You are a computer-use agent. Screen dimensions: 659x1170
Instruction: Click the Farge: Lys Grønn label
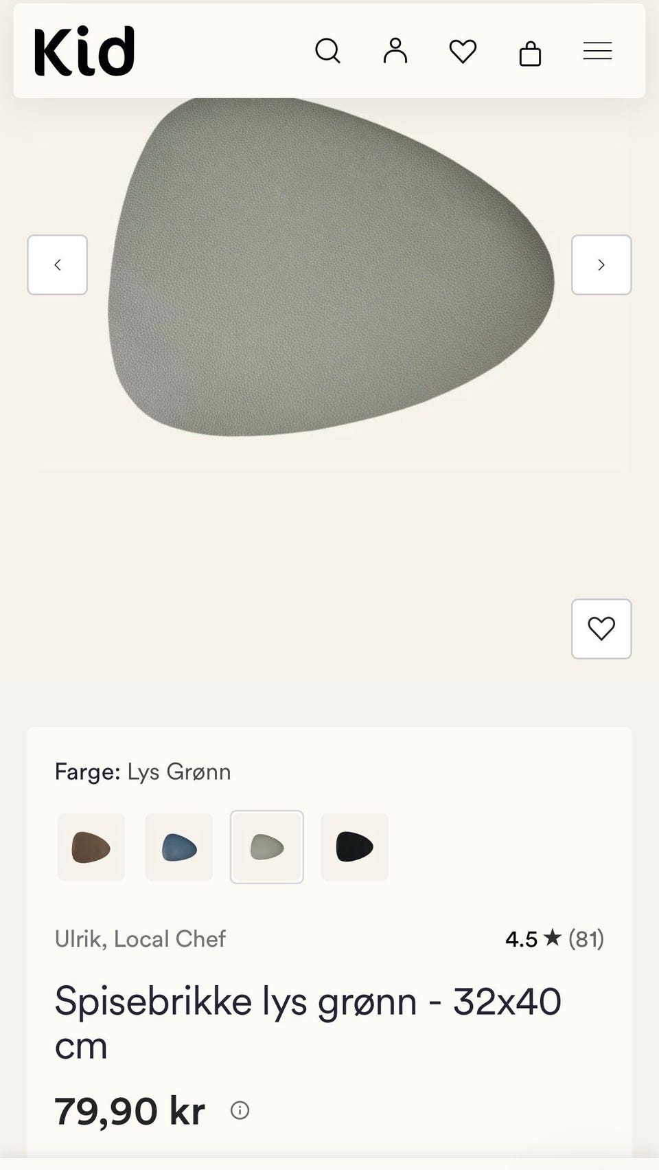coord(143,772)
